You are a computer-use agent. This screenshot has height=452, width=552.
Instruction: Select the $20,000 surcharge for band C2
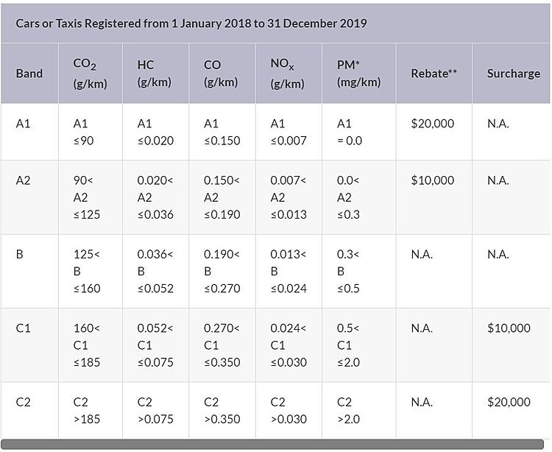tap(509, 402)
